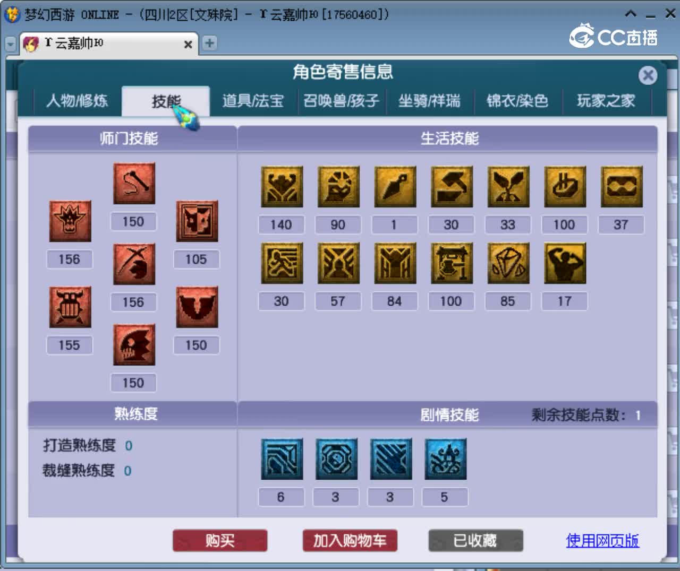The width and height of the screenshot is (680, 571).
Task: Switch to the 召唤兽/孩子 tab
Action: 341,101
